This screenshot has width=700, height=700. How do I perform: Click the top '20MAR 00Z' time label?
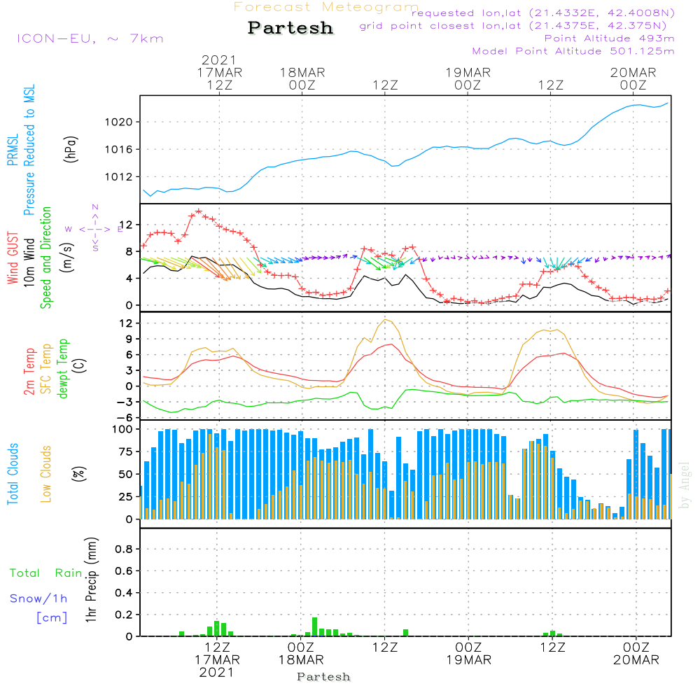pos(633,78)
